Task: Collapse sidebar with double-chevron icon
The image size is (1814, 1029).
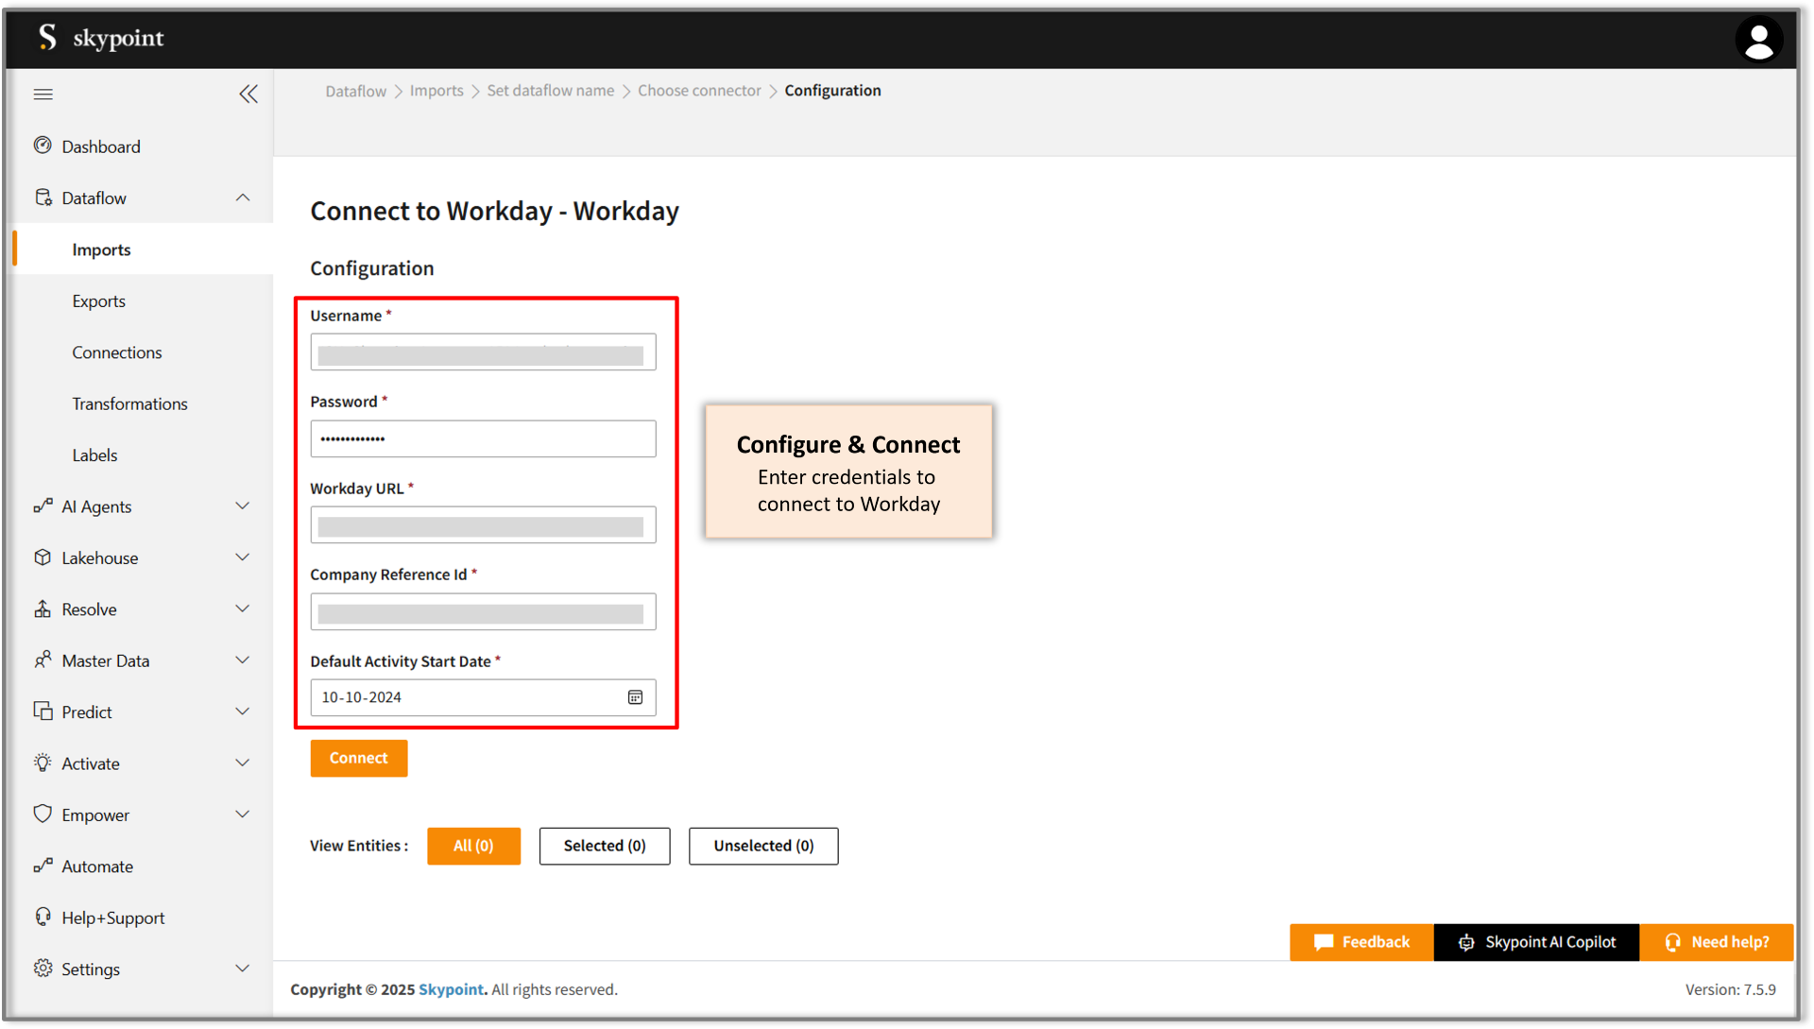Action: [248, 94]
